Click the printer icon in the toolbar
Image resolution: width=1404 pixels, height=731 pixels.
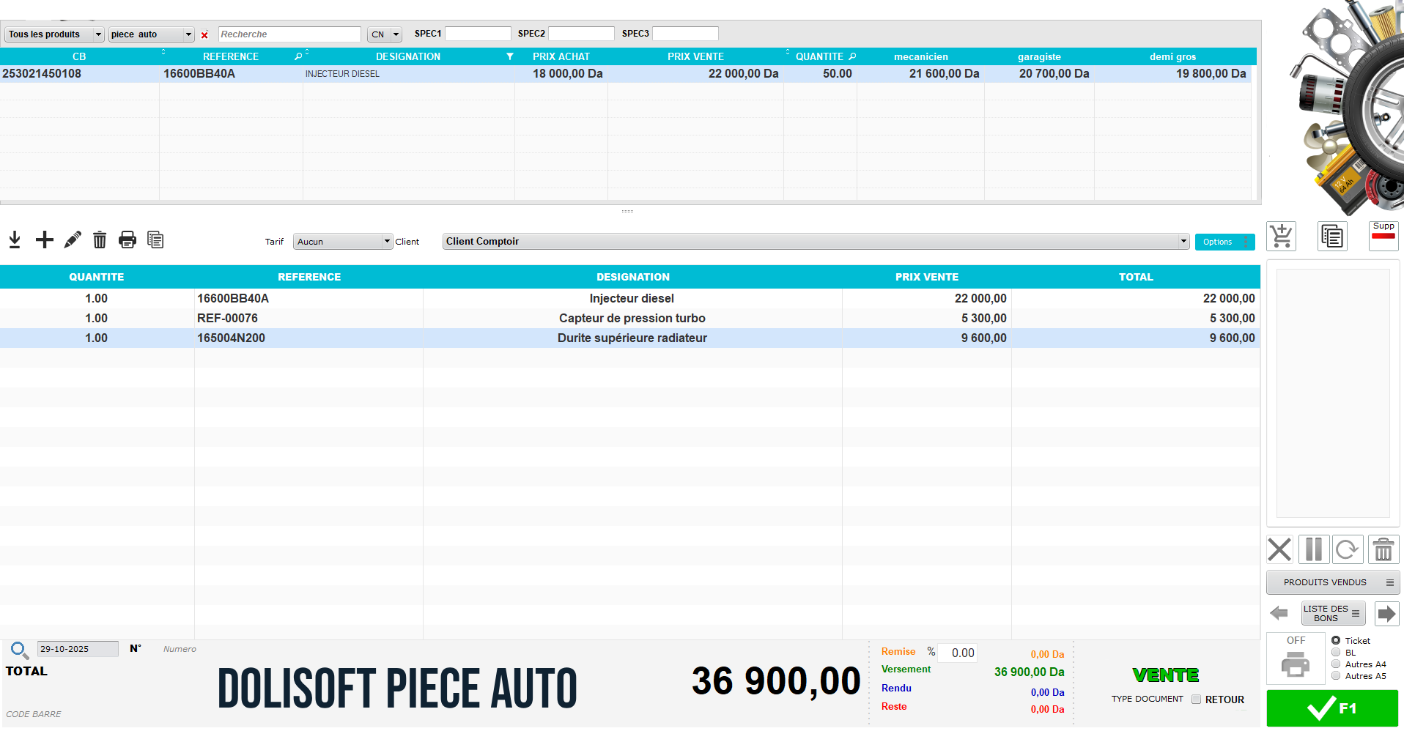(x=128, y=240)
